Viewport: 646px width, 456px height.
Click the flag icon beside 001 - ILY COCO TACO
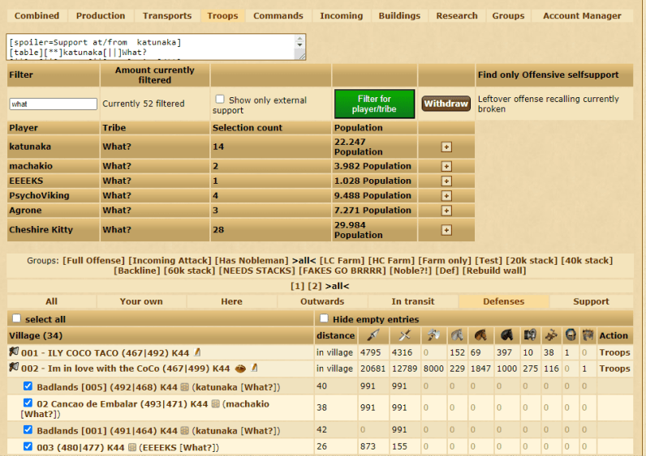click(14, 352)
